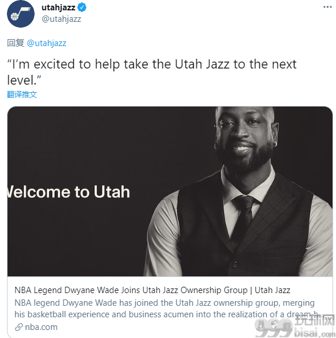Click the blue verified badge

82,7
